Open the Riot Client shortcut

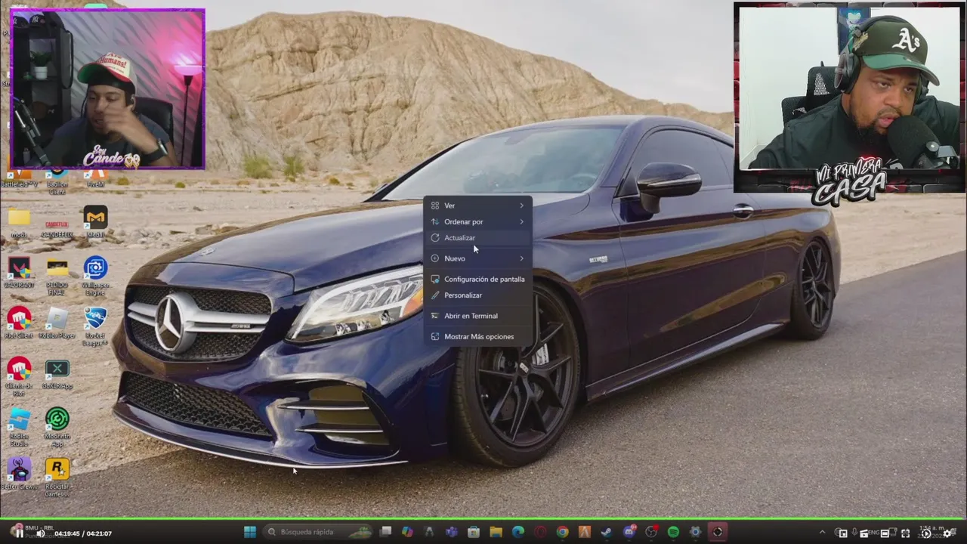[x=19, y=323]
